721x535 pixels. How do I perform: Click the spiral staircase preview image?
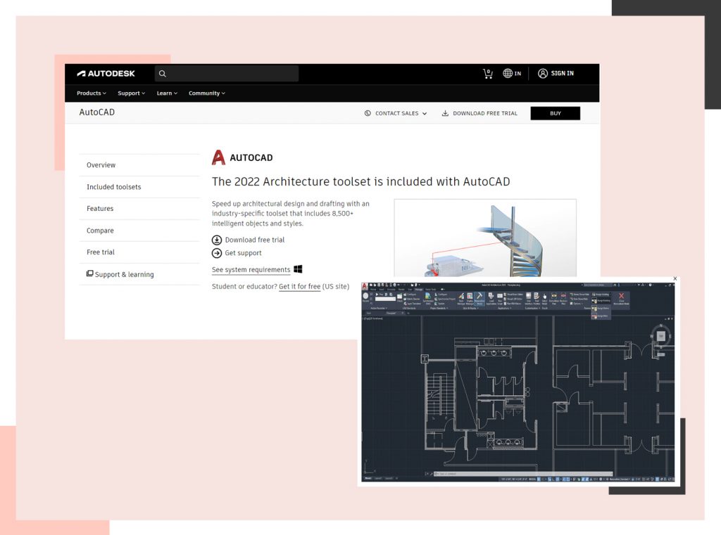485,238
